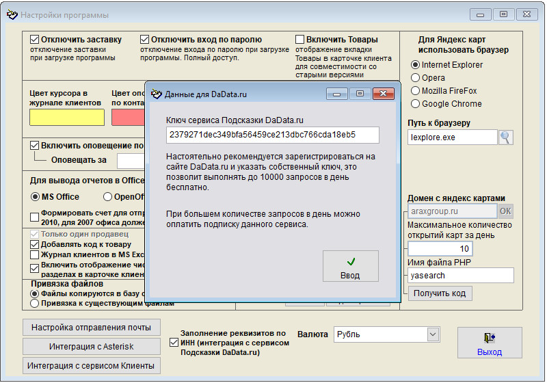
Task: Click the yellow cursor color swatch
Action: coord(66,118)
